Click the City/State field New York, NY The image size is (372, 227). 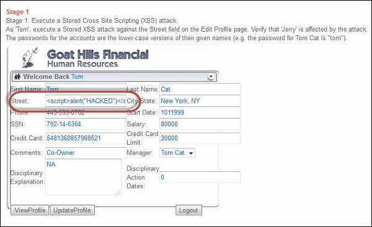click(200, 101)
